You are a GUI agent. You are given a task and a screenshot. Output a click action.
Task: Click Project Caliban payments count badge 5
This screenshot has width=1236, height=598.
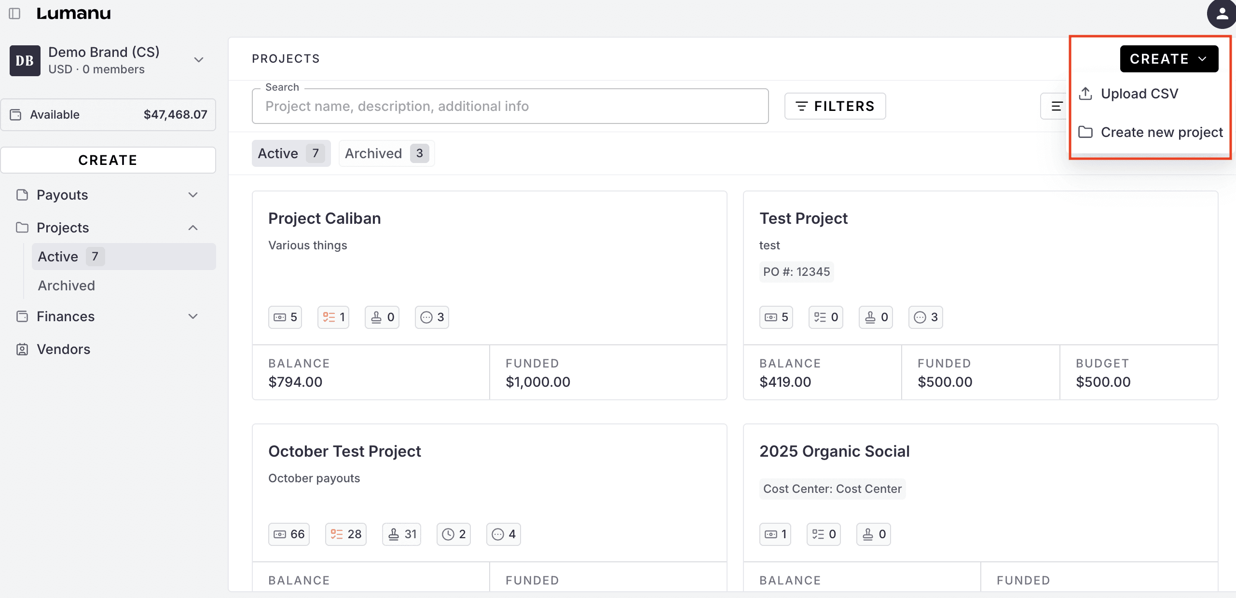285,317
